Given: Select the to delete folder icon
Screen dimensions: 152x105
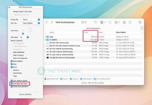Looking at the screenshot, I should tap(48, 40).
